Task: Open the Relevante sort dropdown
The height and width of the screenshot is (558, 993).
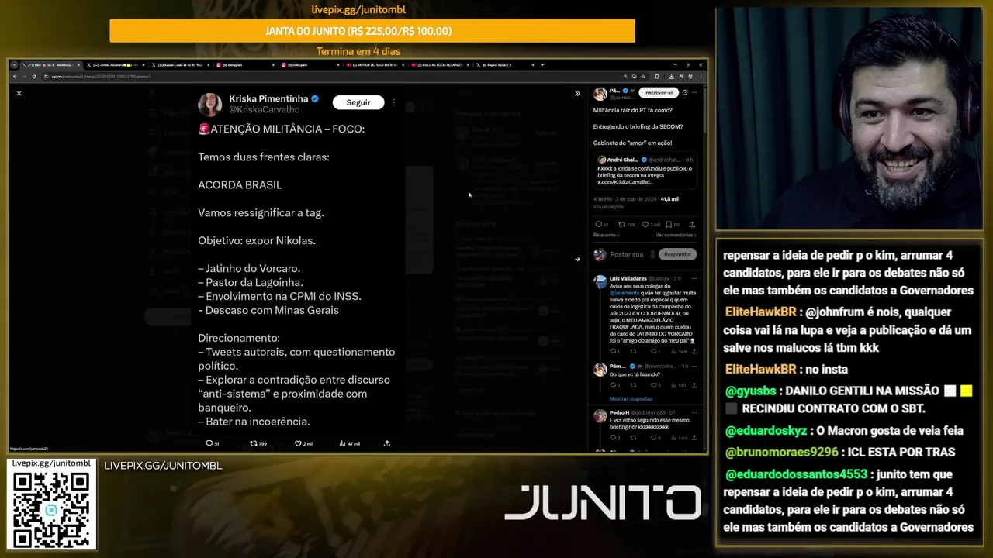Action: 607,235
